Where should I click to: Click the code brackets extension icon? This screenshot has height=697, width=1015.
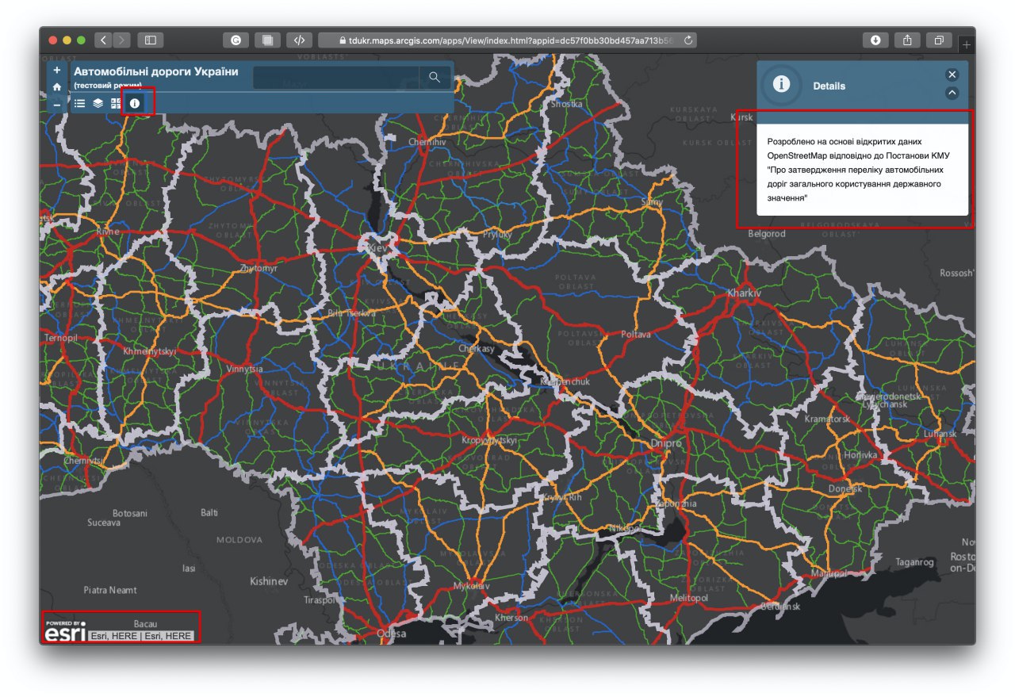coord(299,40)
